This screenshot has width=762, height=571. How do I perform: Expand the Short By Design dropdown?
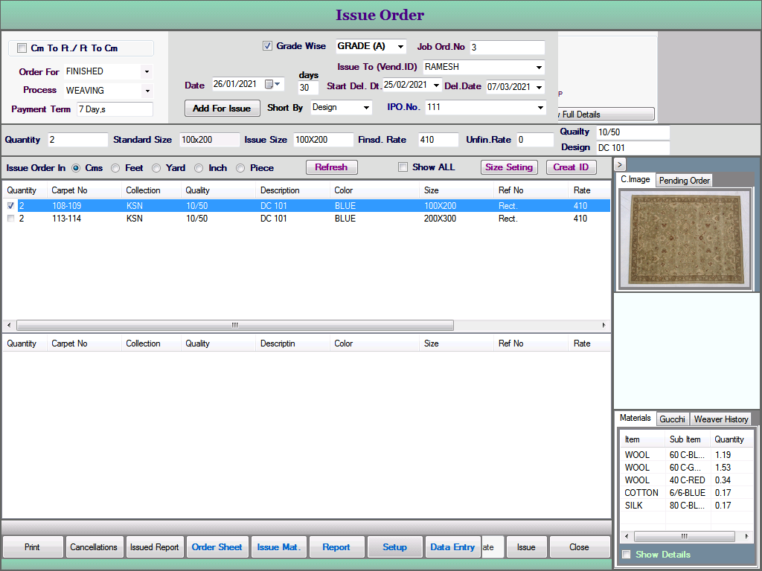pos(365,108)
